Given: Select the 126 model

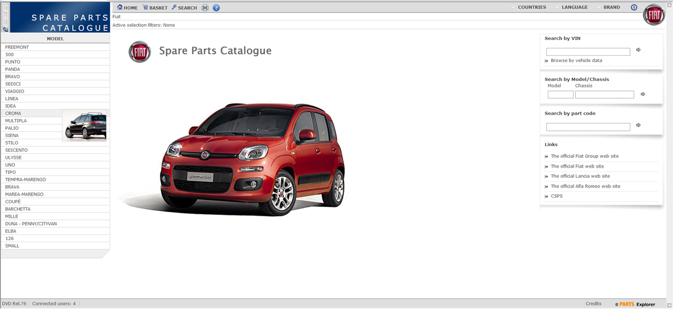Looking at the screenshot, I should point(55,239).
